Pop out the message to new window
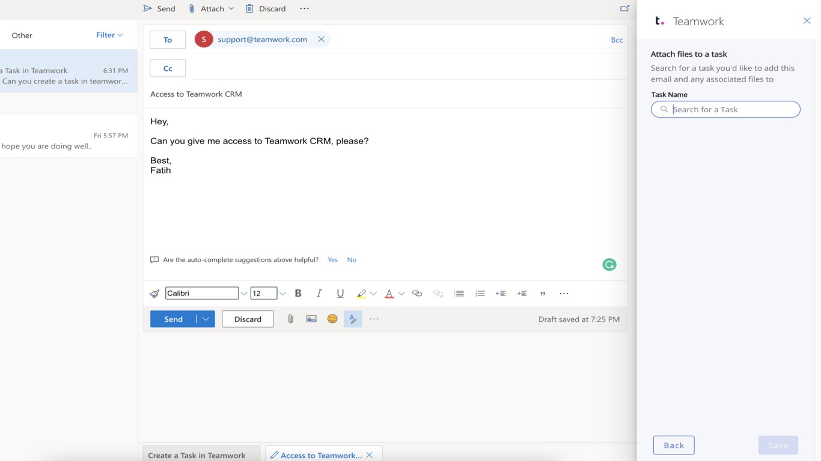Viewport: 821px width, 461px height. [624, 8]
